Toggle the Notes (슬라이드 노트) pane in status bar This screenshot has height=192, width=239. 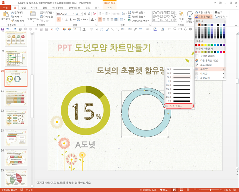click(x=148, y=190)
